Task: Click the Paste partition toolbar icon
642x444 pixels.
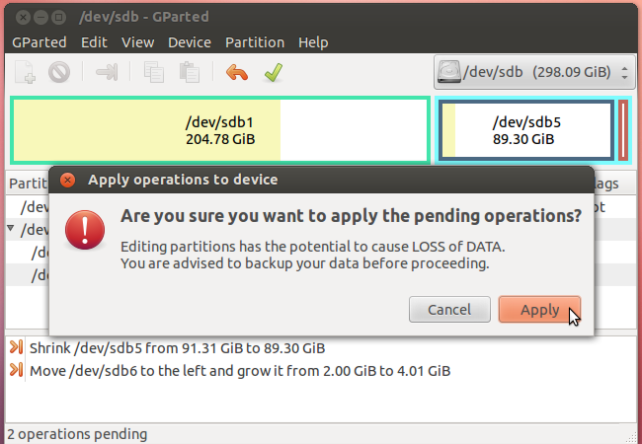Action: pos(188,72)
